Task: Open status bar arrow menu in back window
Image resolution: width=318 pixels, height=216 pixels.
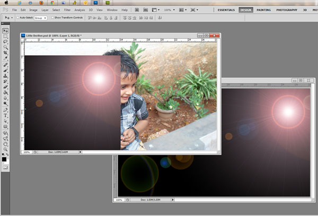Action: tap(173, 200)
